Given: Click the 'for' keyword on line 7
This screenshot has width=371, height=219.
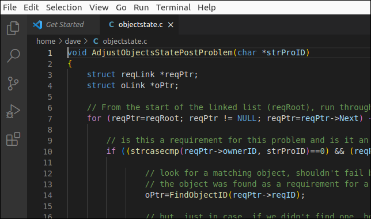Looking at the screenshot, I should [94, 118].
